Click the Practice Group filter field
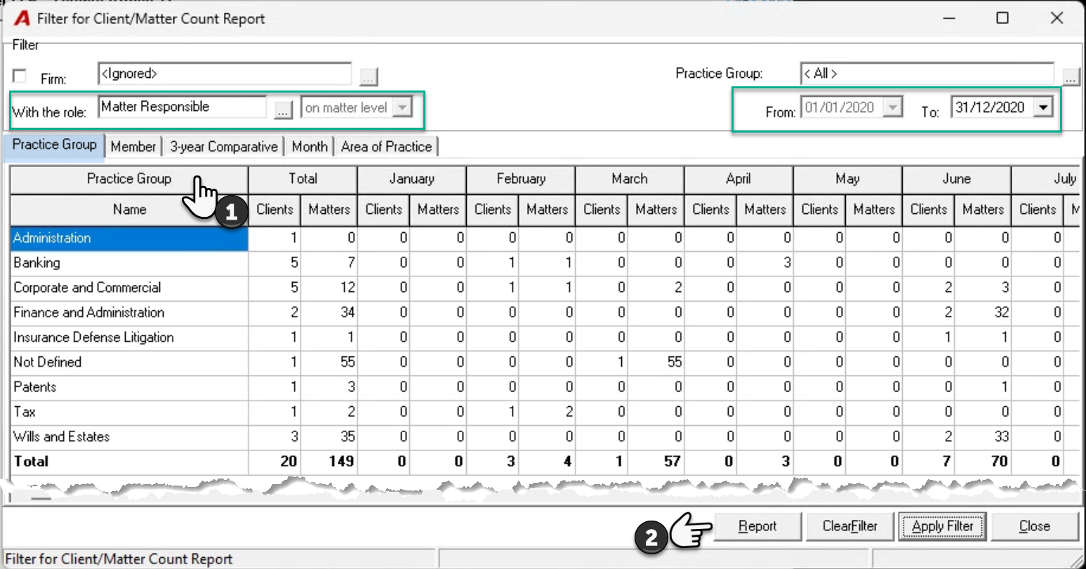 (x=927, y=74)
